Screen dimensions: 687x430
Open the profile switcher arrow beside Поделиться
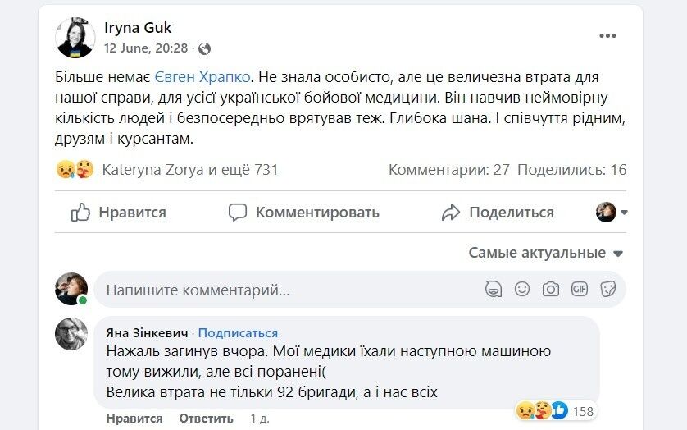pos(612,213)
